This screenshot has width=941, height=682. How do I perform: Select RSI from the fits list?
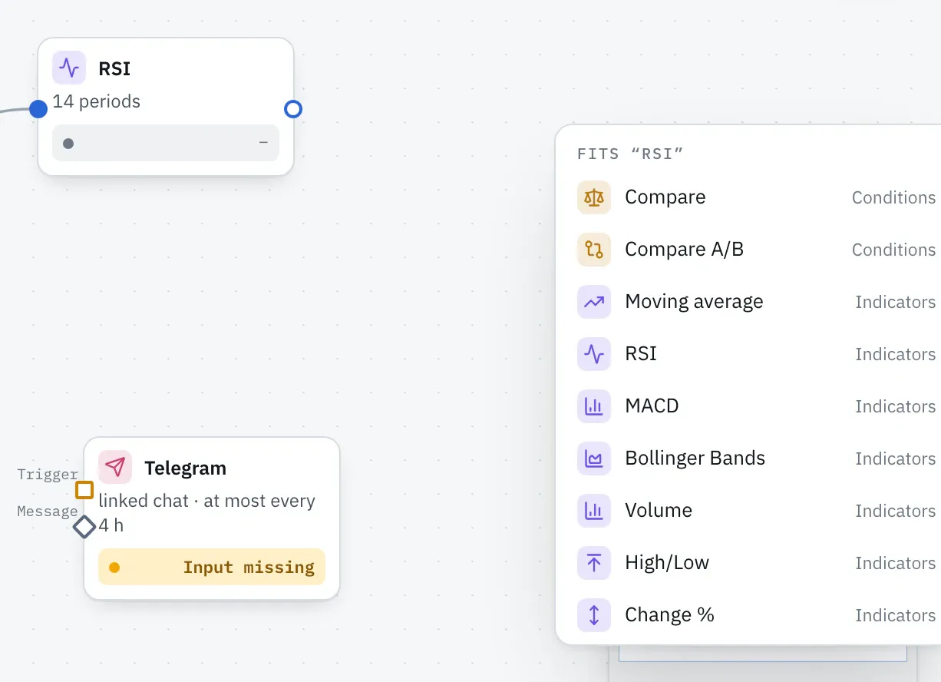tap(756, 354)
